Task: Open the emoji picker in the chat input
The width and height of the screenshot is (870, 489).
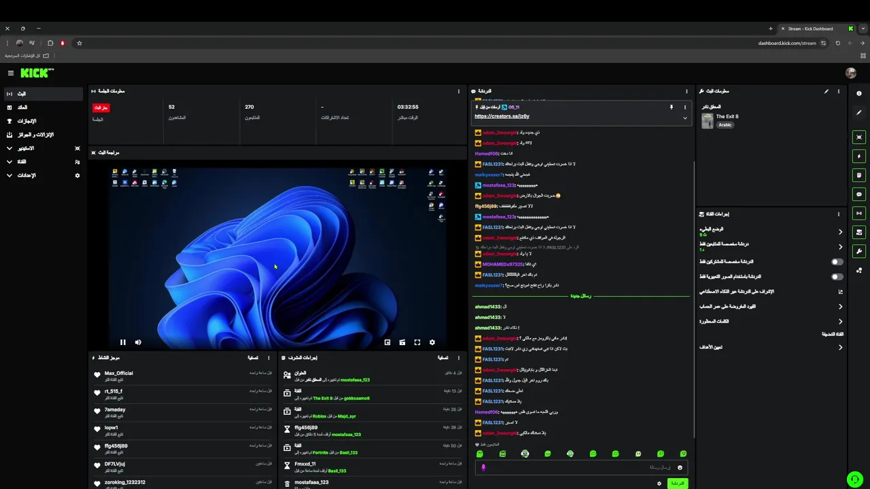Action: click(x=680, y=467)
